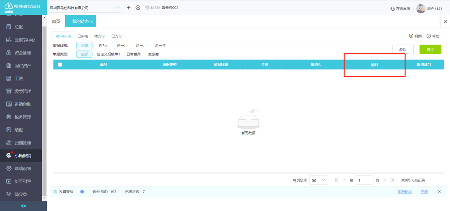450x211 pixels.
Task: Click the 视频 play icon
Action: pos(411,36)
